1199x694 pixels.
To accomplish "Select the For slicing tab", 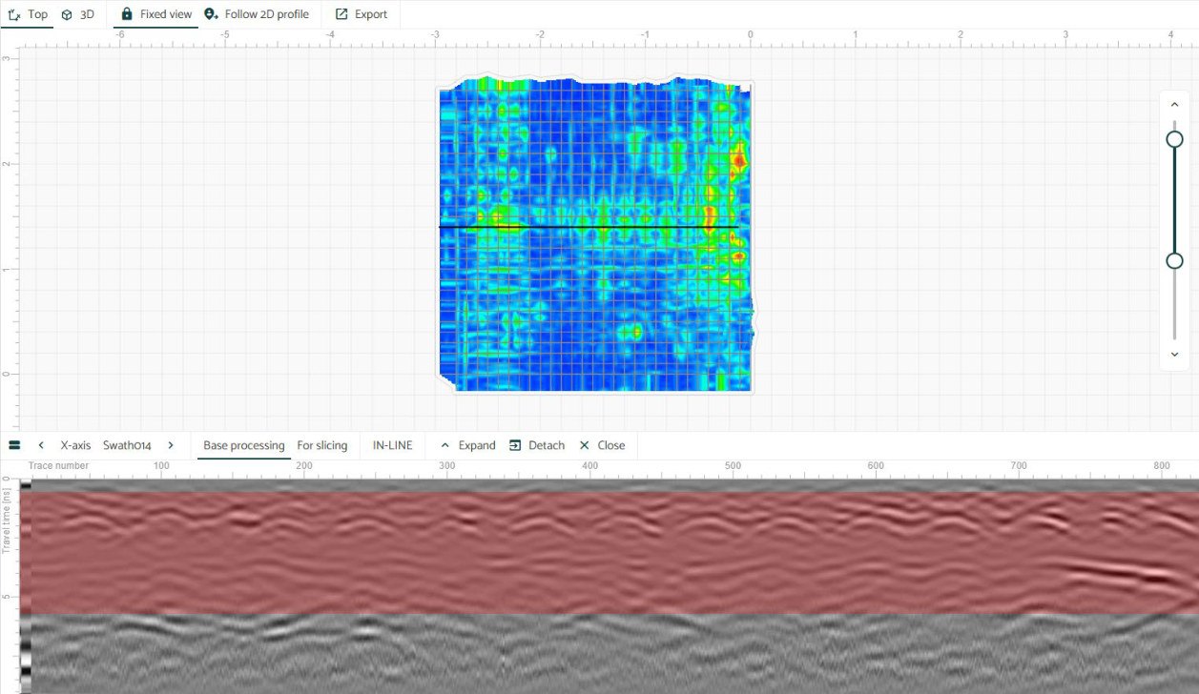I will pos(322,445).
